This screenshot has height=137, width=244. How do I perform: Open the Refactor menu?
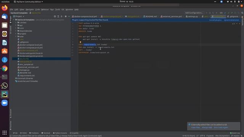[45, 10]
